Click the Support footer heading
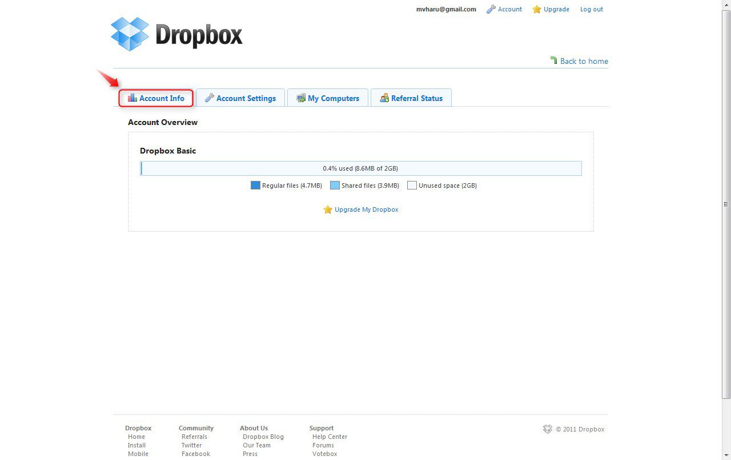The image size is (731, 460). [322, 428]
